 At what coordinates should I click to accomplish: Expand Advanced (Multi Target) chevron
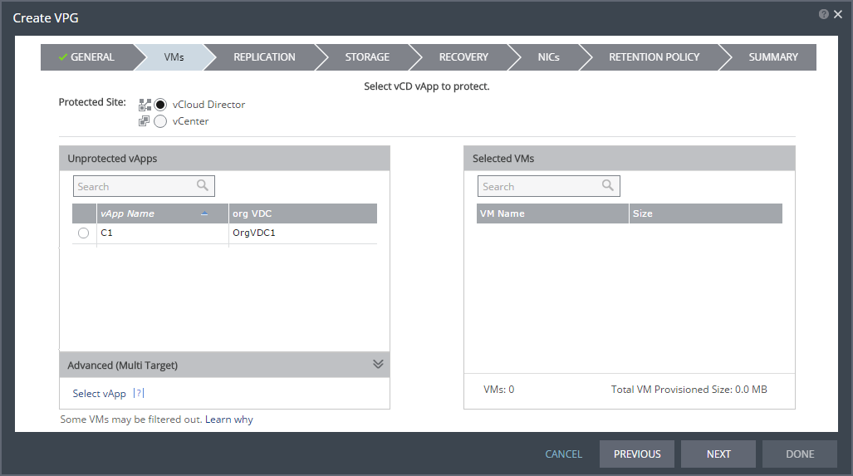point(378,364)
